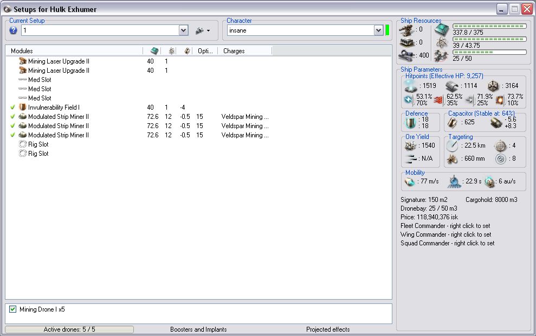Click the calibration icon showing 400
Viewport: 536px width, 336px height.
407,55
